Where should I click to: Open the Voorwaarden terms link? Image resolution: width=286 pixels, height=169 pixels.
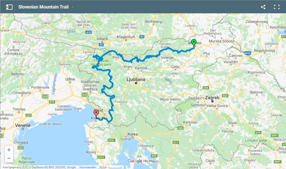pyautogui.click(x=87, y=167)
